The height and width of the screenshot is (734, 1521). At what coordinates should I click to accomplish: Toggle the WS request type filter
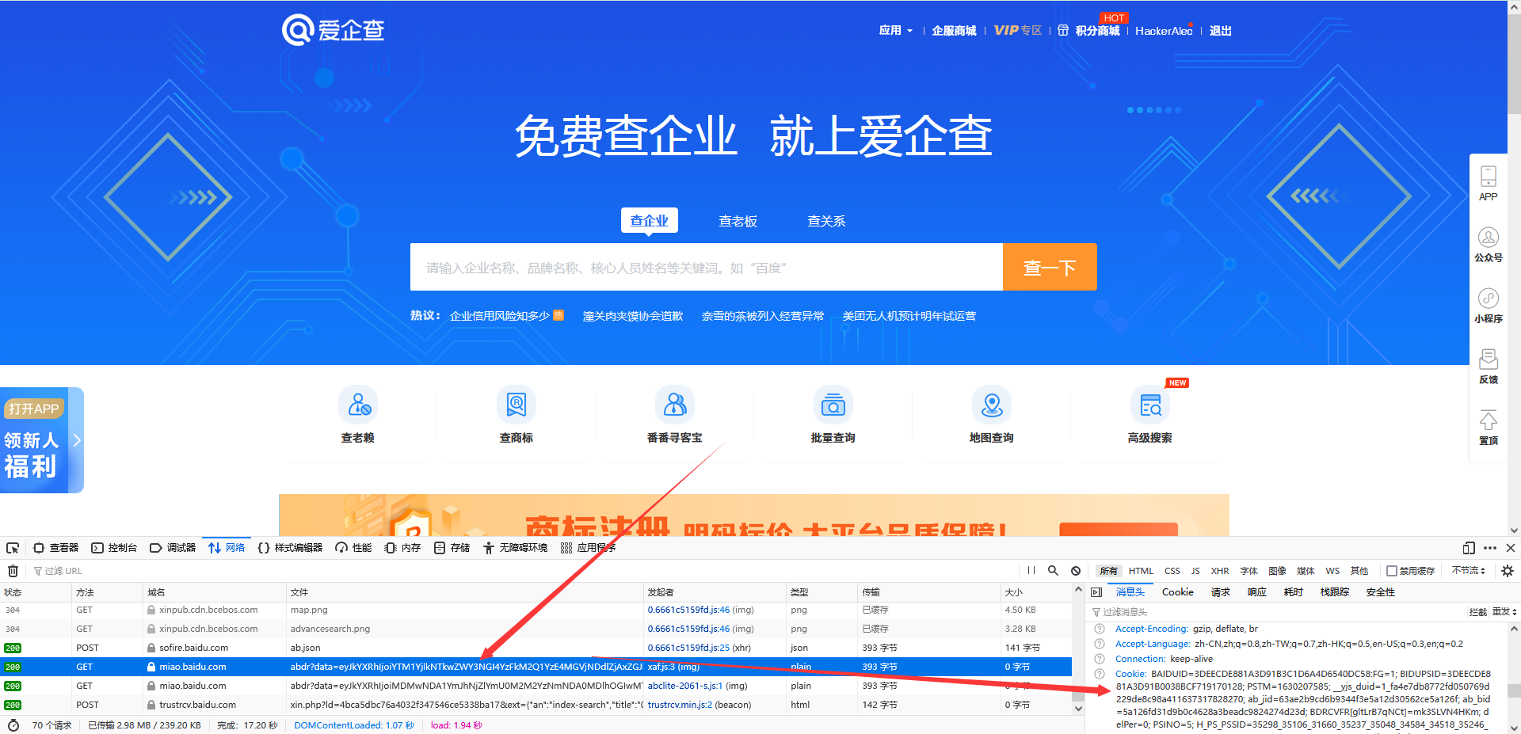click(1333, 571)
